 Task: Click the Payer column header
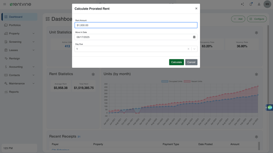pos(55,144)
